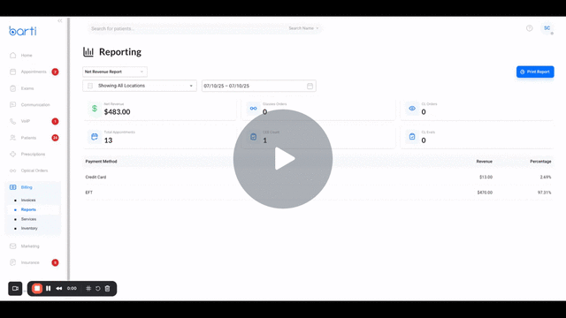Click the CL Evals clipboard icon
The height and width of the screenshot is (318, 566).
(x=412, y=137)
